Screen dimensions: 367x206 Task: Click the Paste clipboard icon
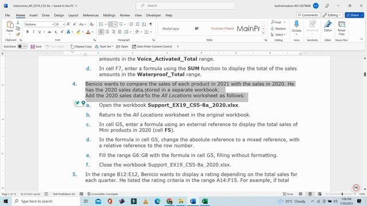tap(10, 25)
